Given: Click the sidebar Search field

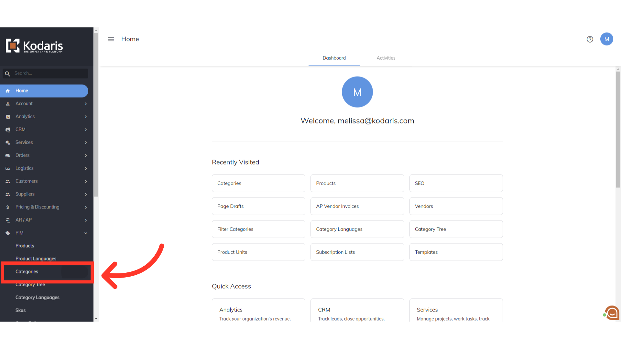Looking at the screenshot, I should (x=50, y=73).
